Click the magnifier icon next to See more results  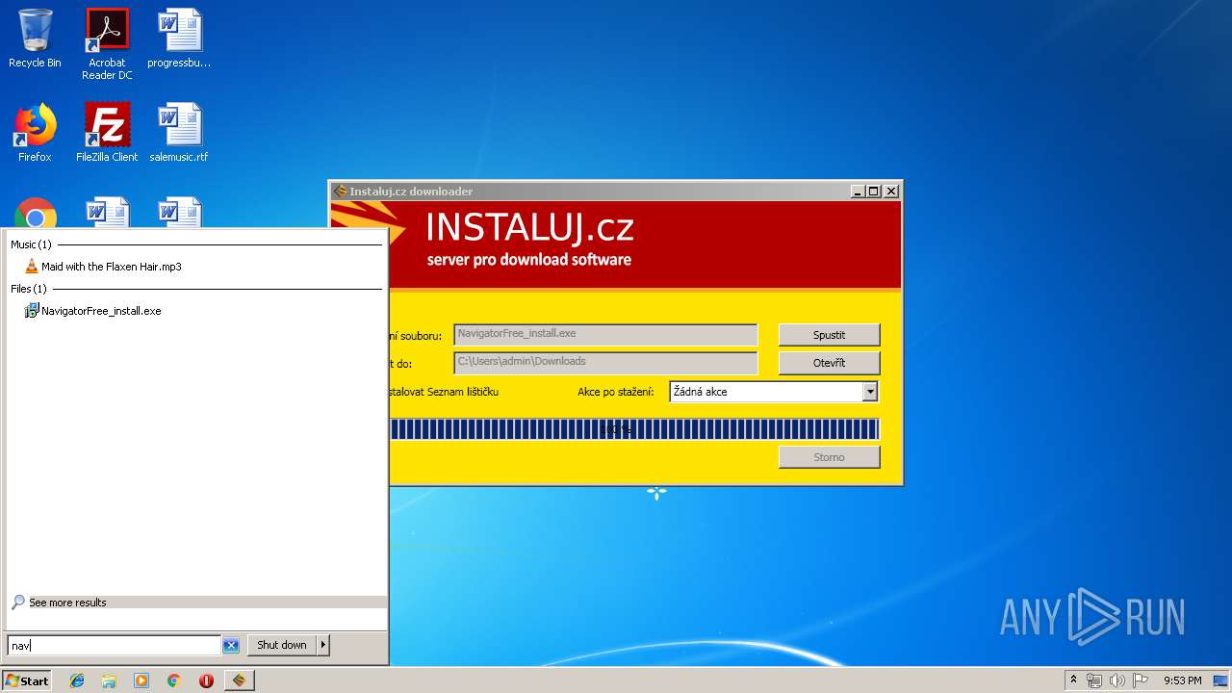point(18,603)
